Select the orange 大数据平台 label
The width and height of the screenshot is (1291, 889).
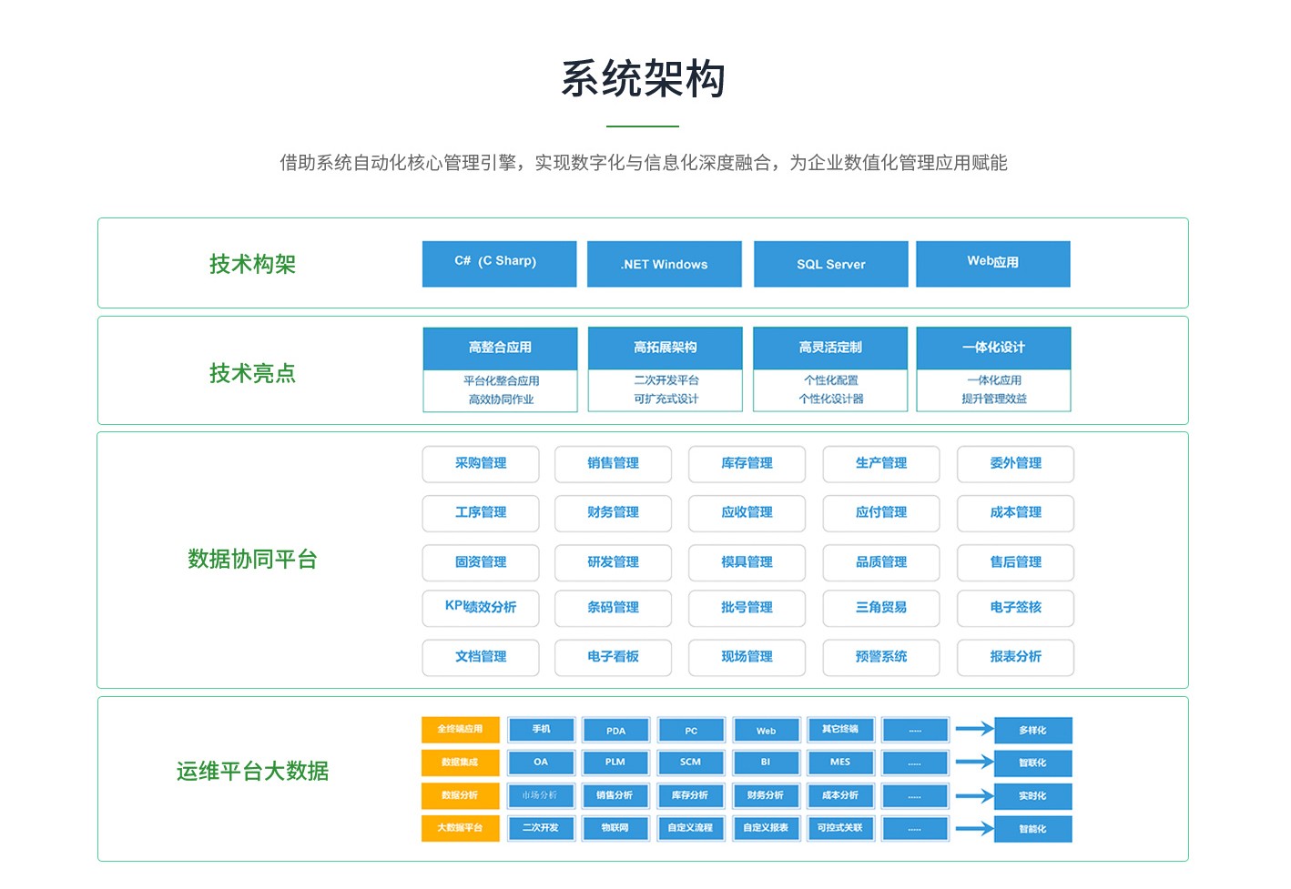point(460,828)
